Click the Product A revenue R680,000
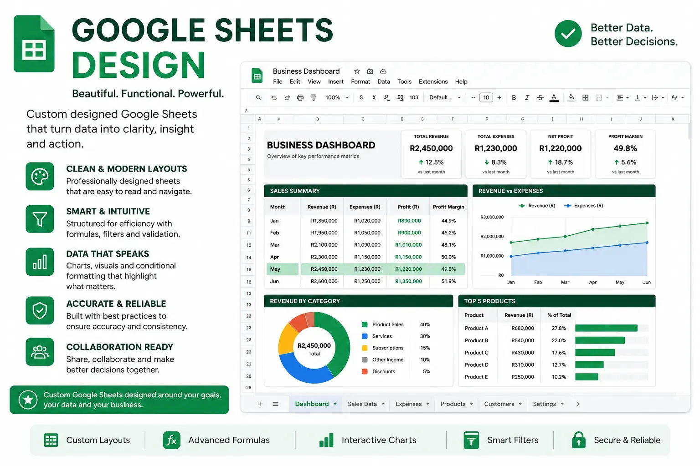This screenshot has width=700, height=466. [x=523, y=329]
